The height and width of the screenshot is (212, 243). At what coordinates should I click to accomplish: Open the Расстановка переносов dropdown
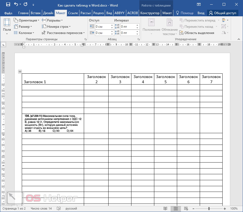(63, 33)
